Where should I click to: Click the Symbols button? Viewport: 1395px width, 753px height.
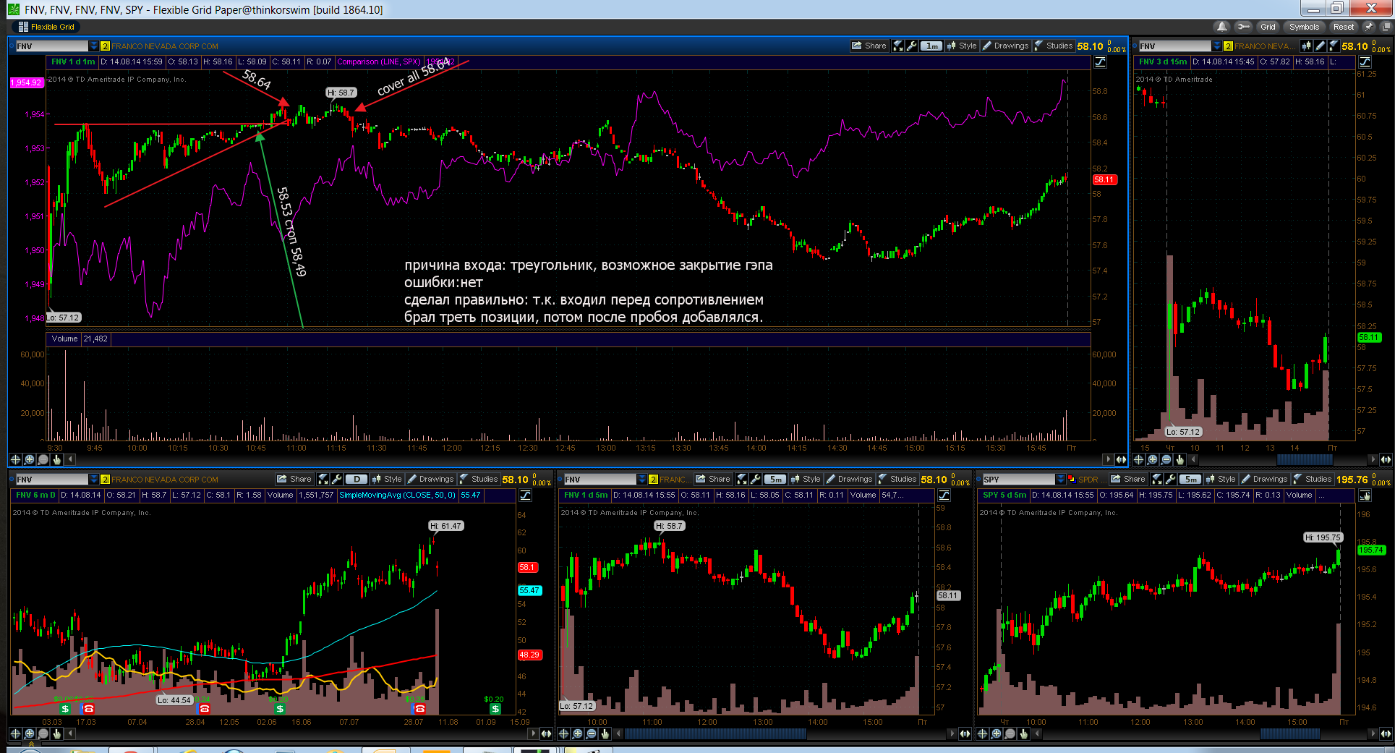[1304, 27]
